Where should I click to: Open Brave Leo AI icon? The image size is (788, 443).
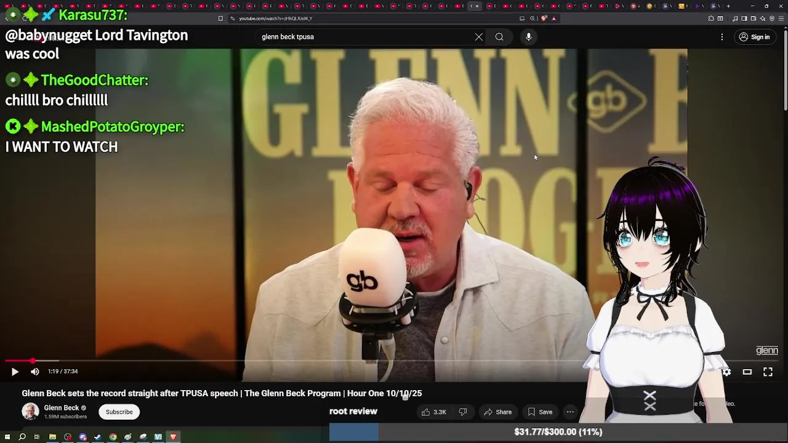[763, 18]
